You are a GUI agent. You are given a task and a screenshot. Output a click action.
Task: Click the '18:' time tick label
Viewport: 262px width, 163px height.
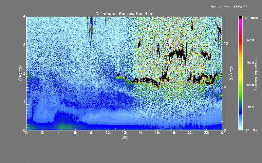pos(174,133)
